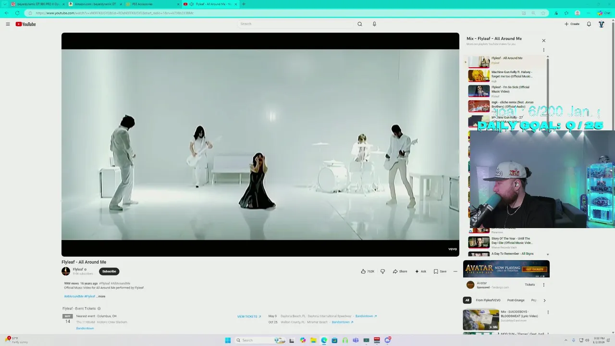Show hidden system tray icons

tap(566, 340)
